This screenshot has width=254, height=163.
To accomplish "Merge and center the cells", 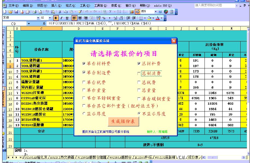I will point(91,18).
